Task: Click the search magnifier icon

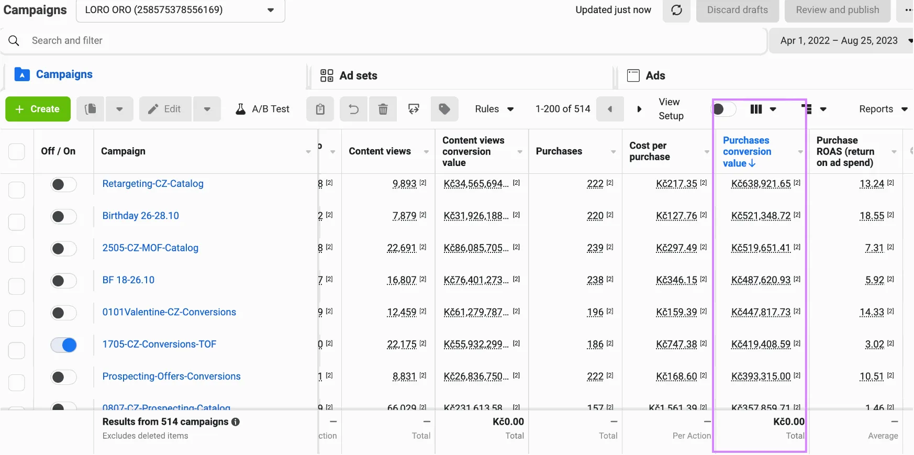Action: (14, 40)
